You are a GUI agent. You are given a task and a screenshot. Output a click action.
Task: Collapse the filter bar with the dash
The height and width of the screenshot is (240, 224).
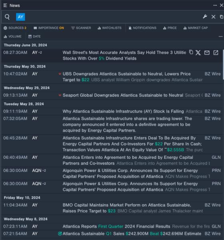coord(221,36)
